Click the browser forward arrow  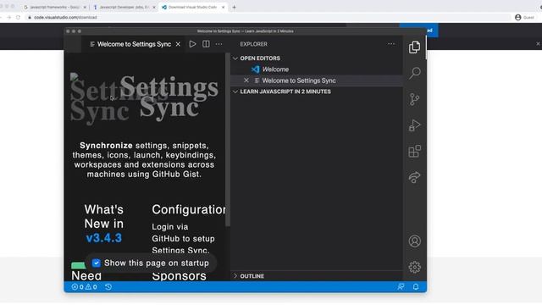pos(9,17)
